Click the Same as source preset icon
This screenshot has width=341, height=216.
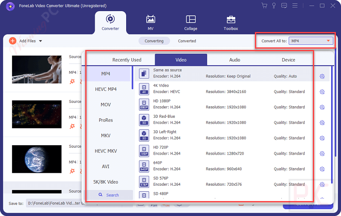coord(144,73)
